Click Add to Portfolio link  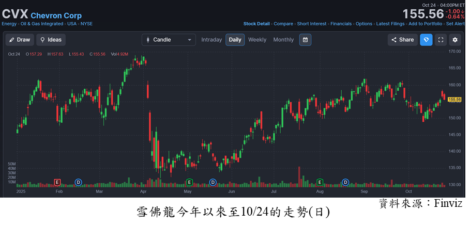click(x=425, y=24)
